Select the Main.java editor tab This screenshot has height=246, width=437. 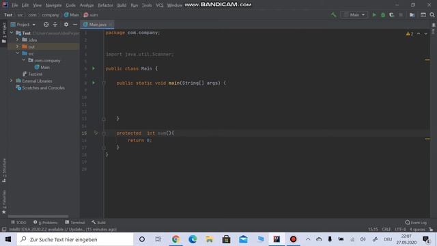pos(98,25)
